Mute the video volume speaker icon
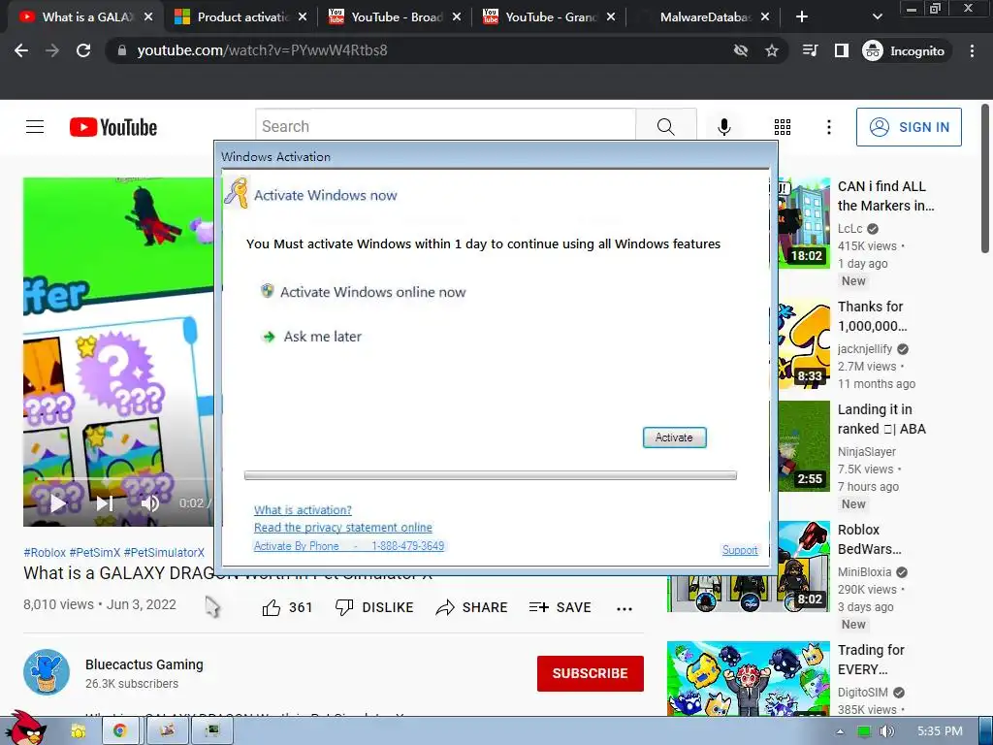993x745 pixels. (150, 503)
